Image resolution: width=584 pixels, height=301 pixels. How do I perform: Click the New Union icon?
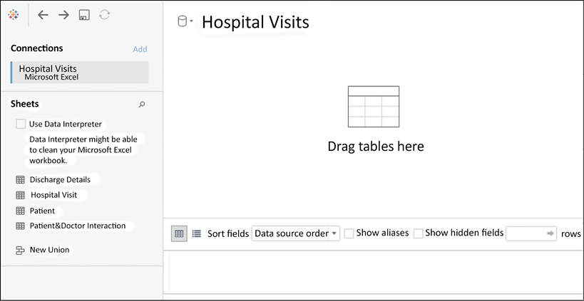20,250
